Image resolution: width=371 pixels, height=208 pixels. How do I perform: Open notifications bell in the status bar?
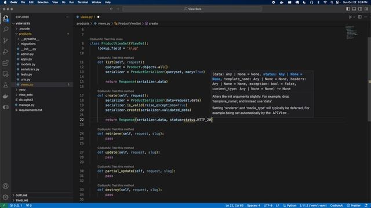click(x=366, y=206)
